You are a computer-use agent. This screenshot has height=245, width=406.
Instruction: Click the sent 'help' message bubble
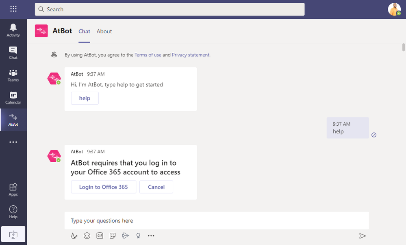coord(348,128)
